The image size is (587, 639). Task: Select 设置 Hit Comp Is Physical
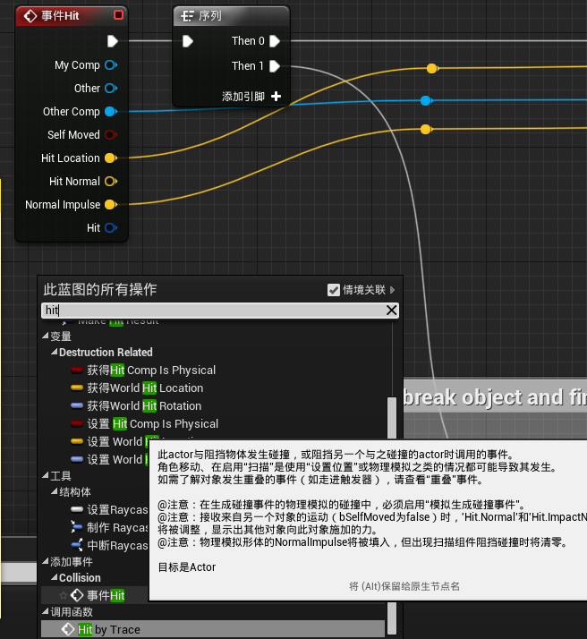point(144,424)
